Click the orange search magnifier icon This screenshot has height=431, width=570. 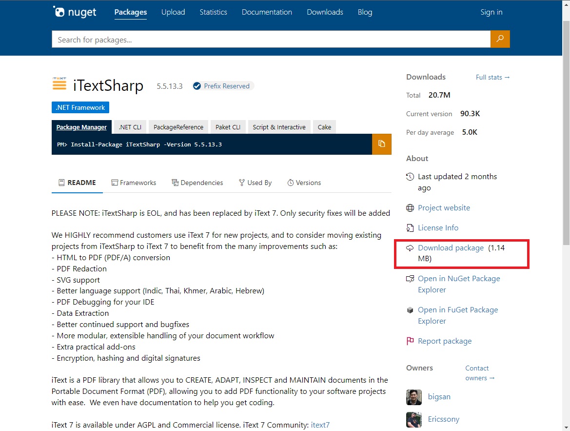pyautogui.click(x=500, y=39)
